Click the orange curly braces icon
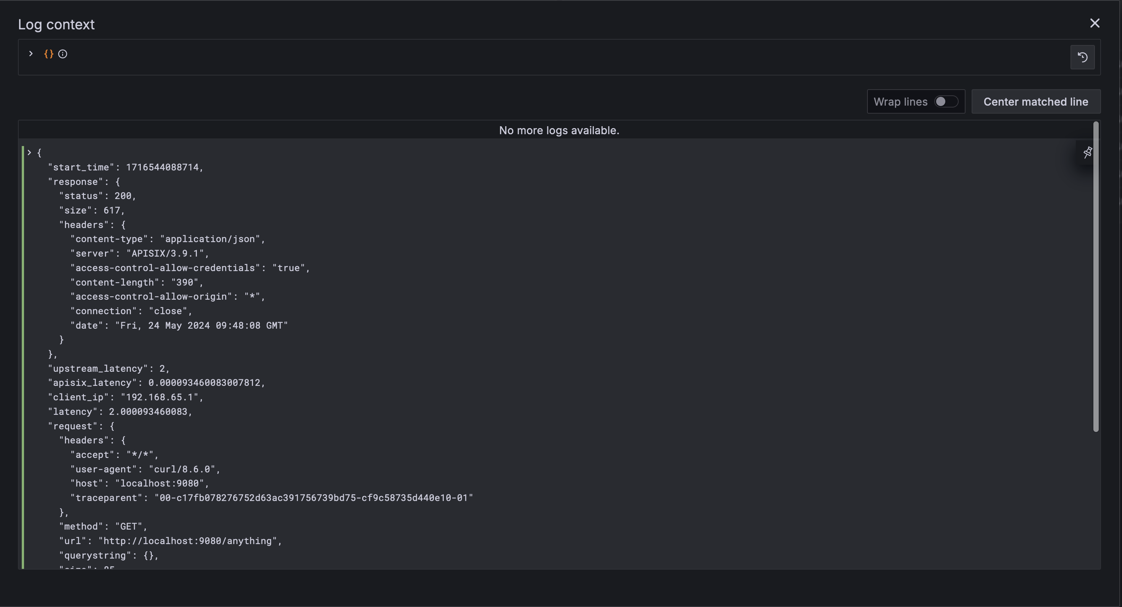The height and width of the screenshot is (607, 1122). point(48,54)
